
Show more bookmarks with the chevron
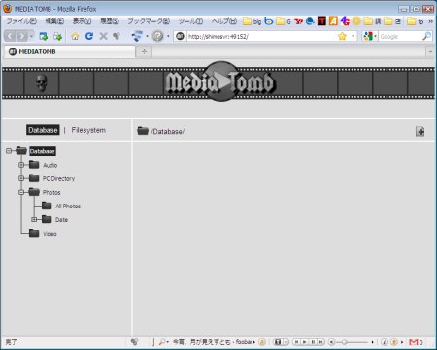(x=430, y=21)
